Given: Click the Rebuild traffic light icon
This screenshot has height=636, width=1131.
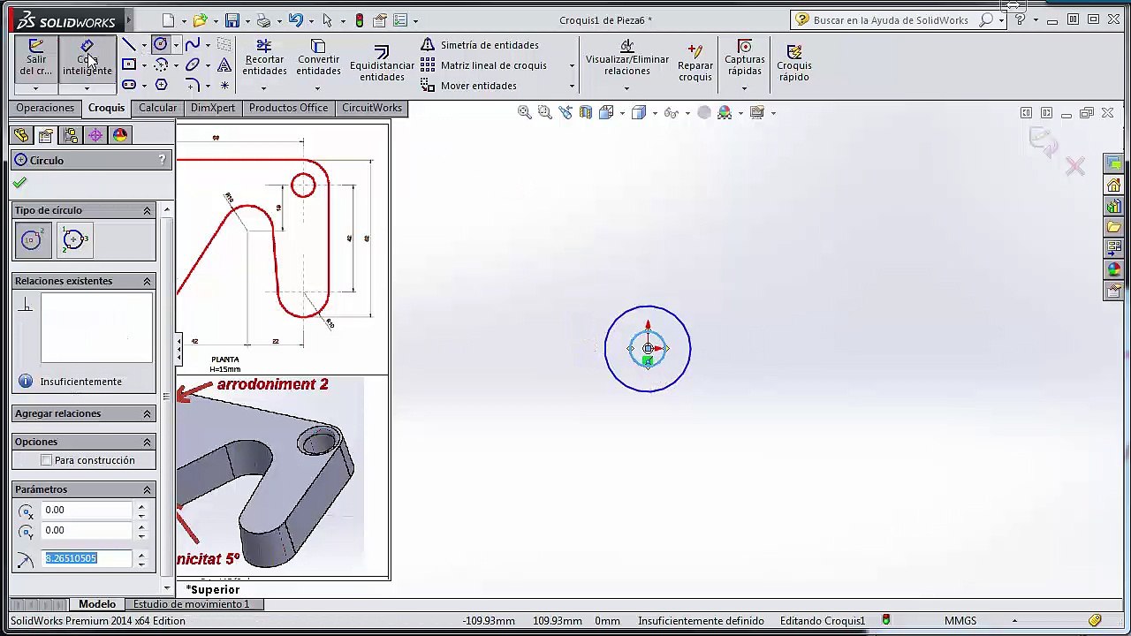Looking at the screenshot, I should tap(360, 19).
